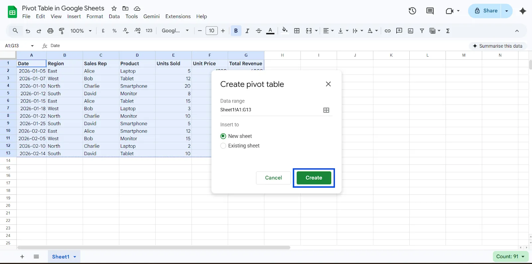
Task: Click Summarise this data
Action: coord(498,46)
